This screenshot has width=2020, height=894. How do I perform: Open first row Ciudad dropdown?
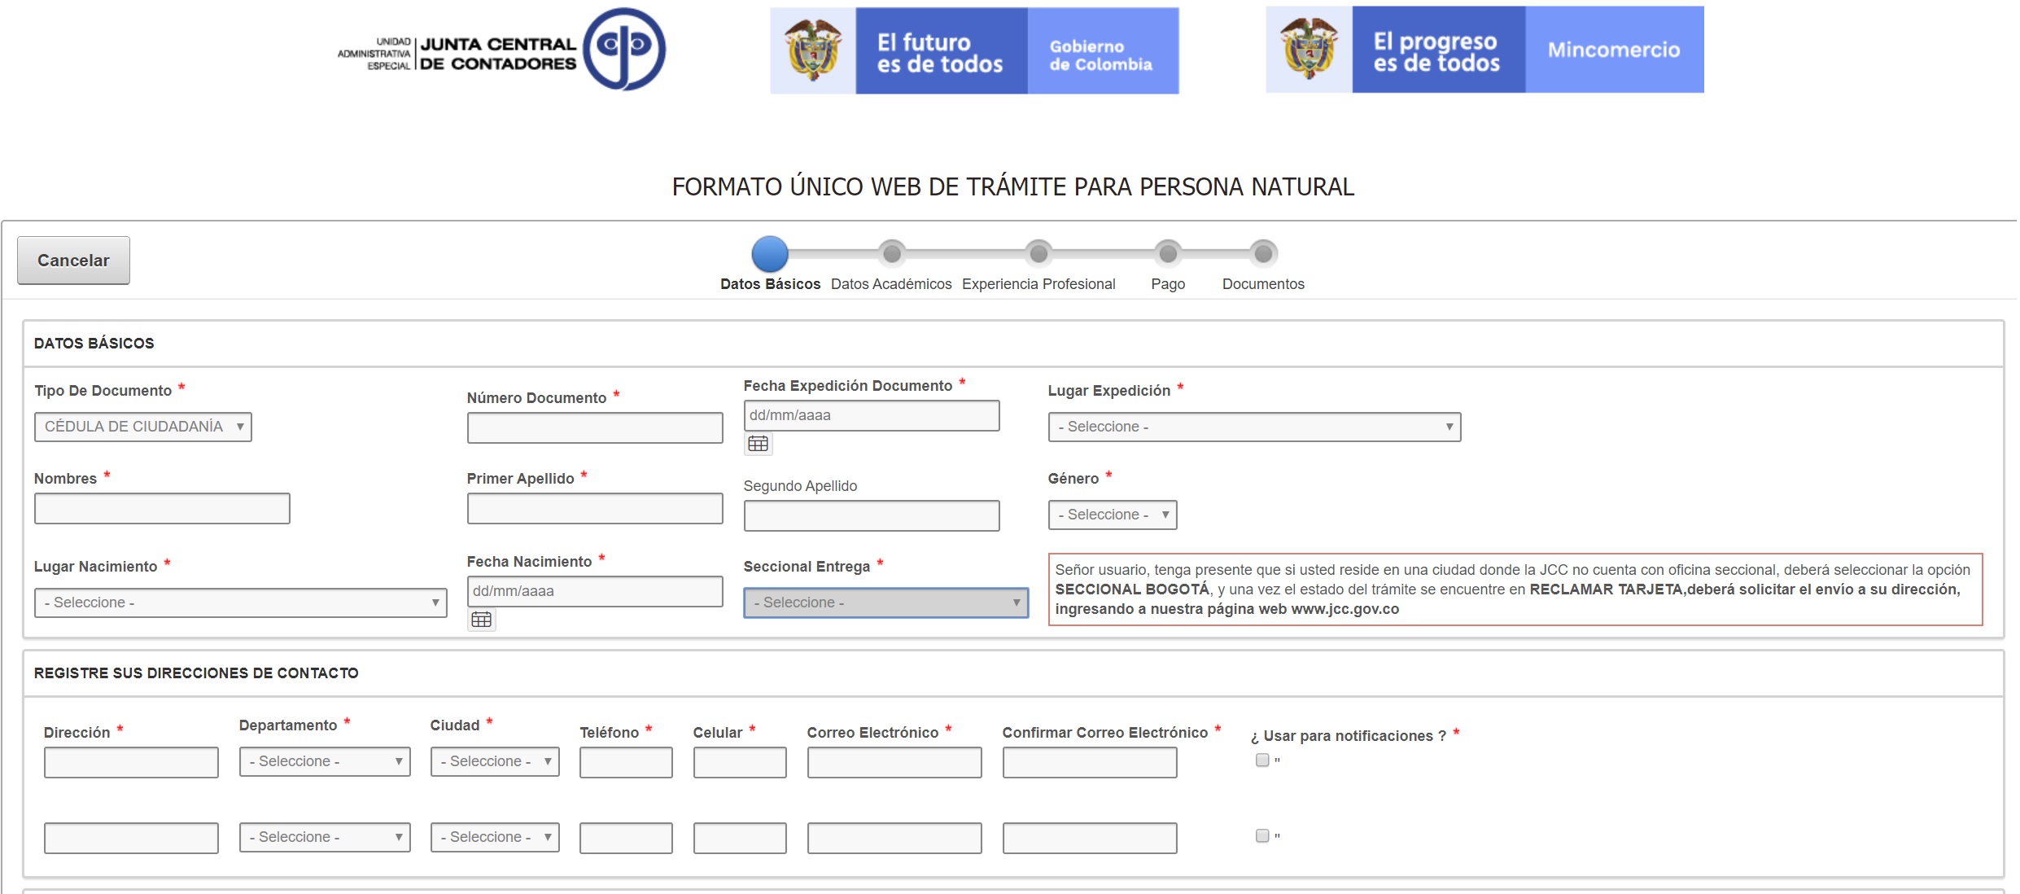click(x=495, y=761)
